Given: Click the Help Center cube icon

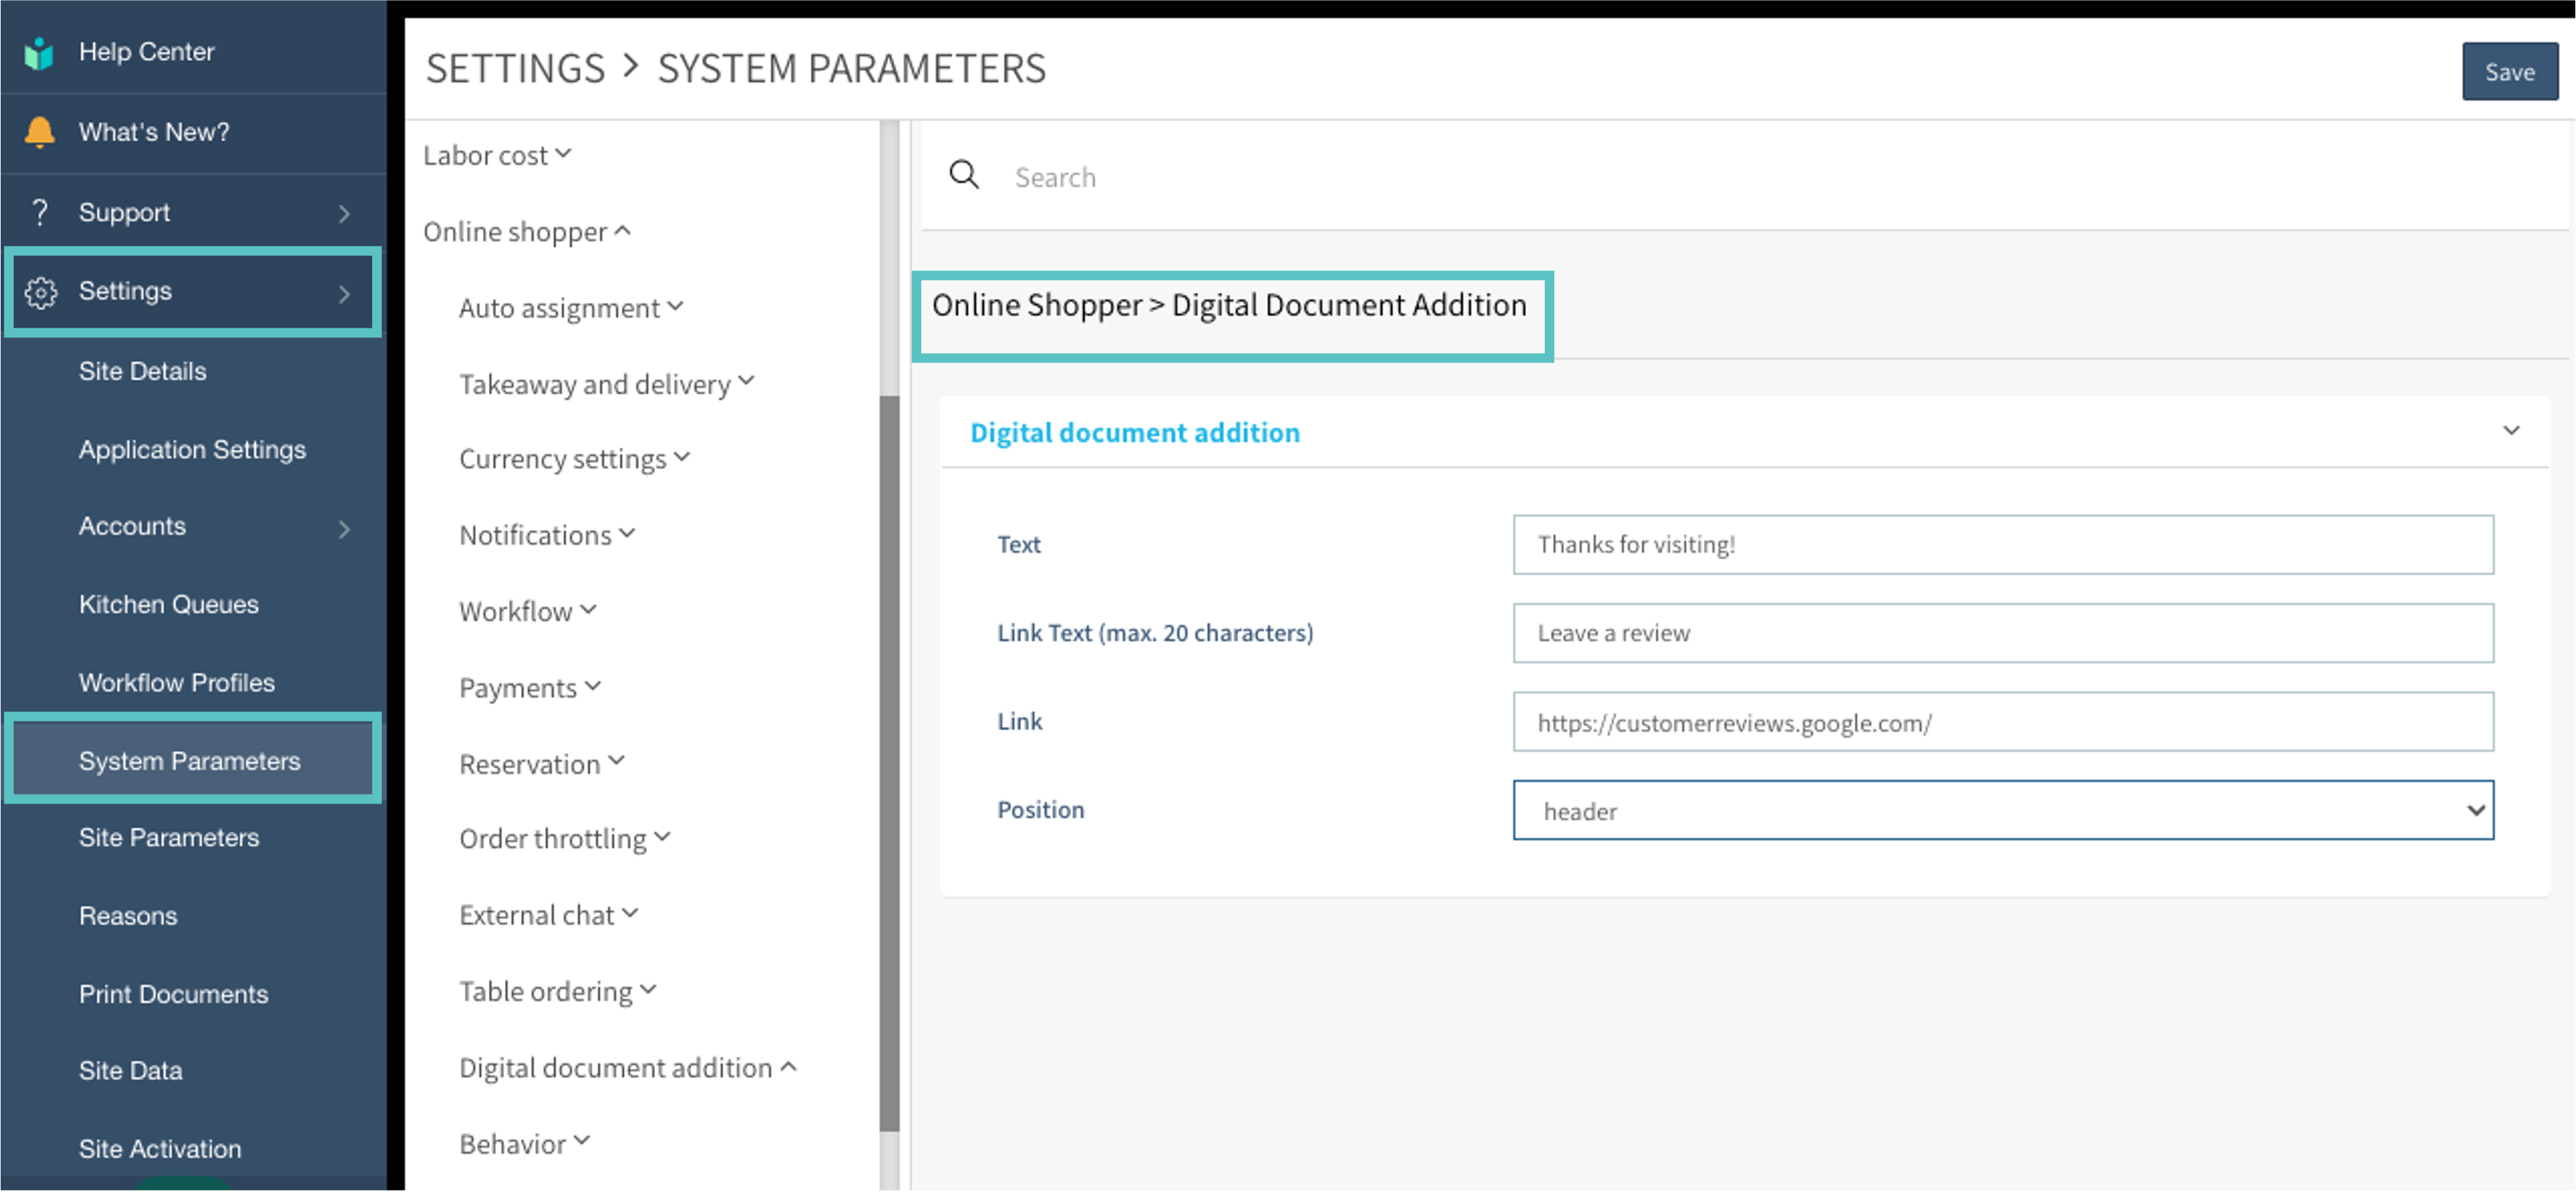Looking at the screenshot, I should tap(39, 53).
